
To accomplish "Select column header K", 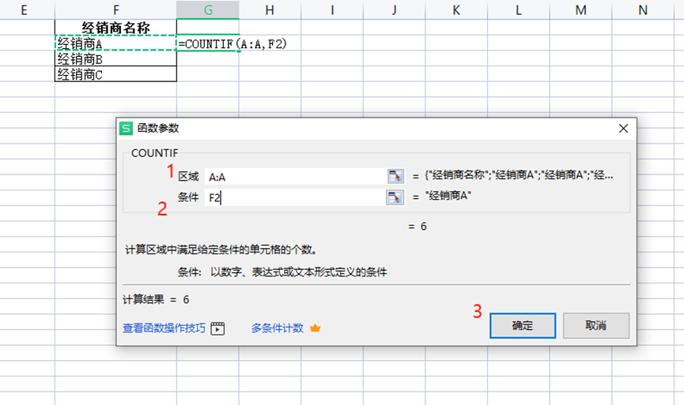I will point(456,9).
